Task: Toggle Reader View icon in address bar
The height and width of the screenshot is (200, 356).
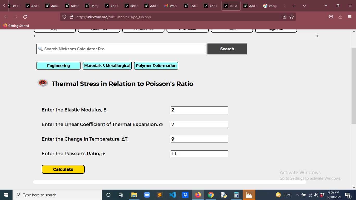Action: pyautogui.click(x=284, y=17)
